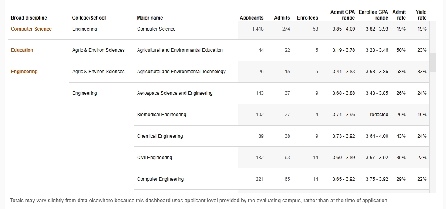Click the Enrollee GPA range header
Screen dimensions: 446x209
pos(373,15)
